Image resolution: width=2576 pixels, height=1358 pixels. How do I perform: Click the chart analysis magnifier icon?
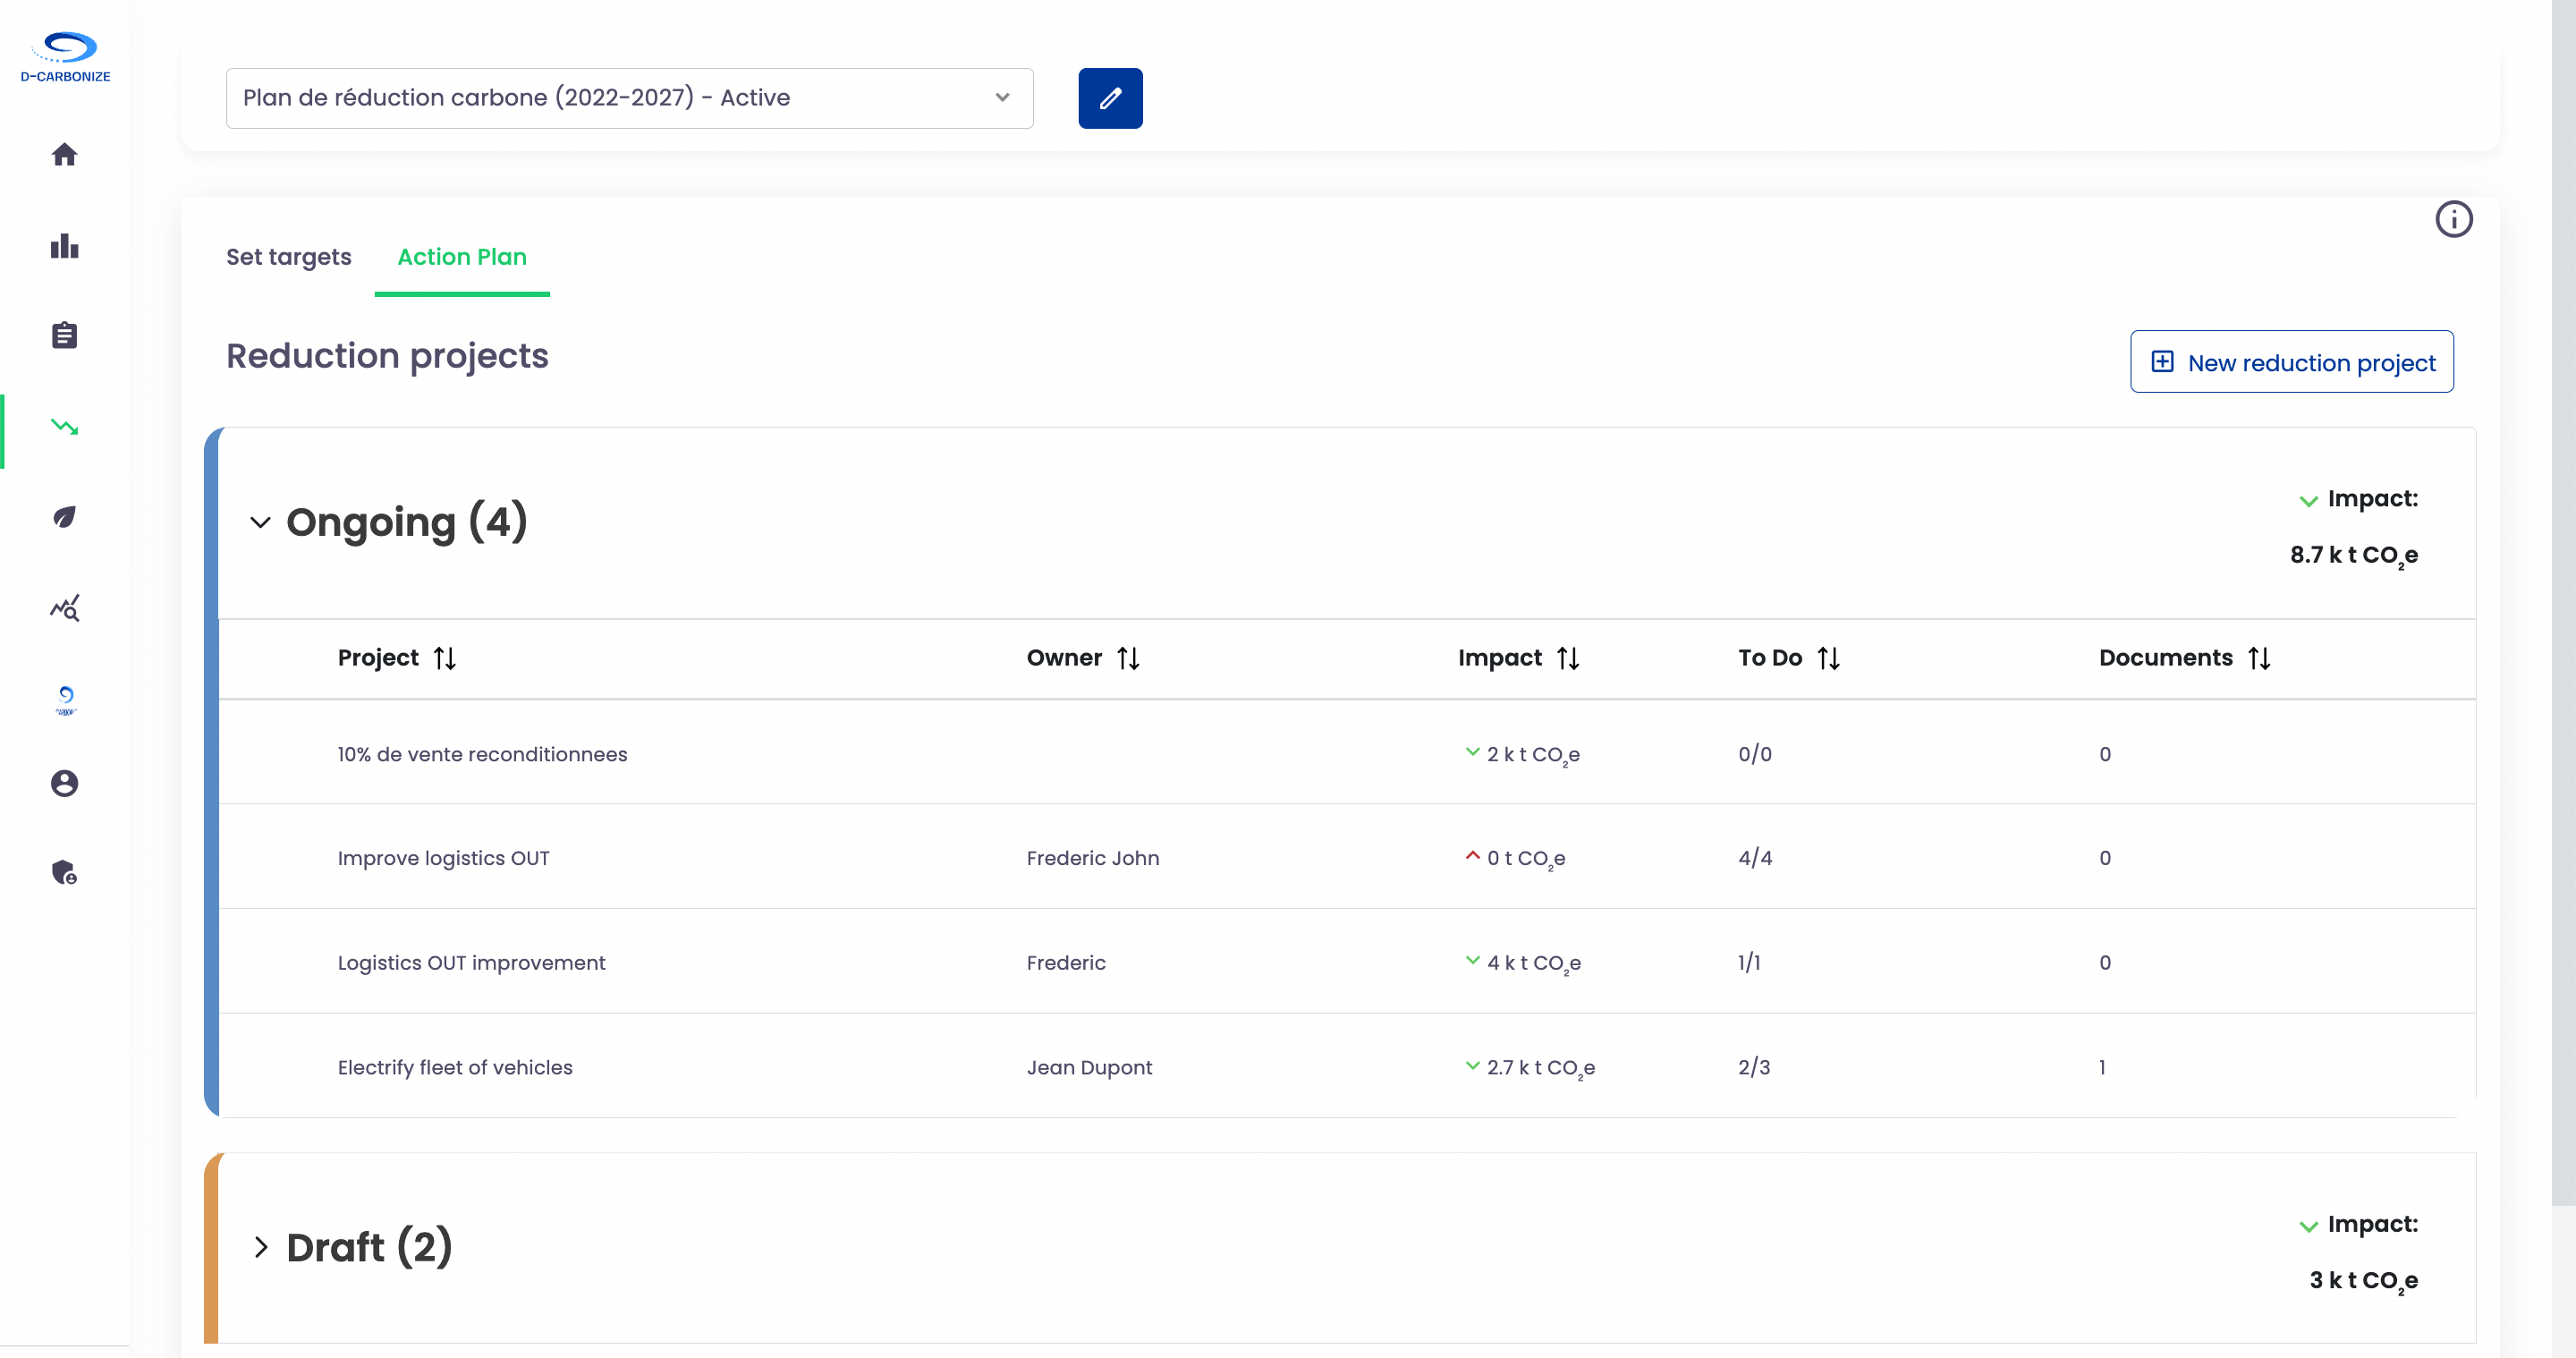point(64,608)
